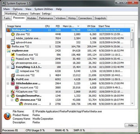Screen dimensions: 140x134
Task: Click the splwow64.exe process icon
Action: click(13, 42)
